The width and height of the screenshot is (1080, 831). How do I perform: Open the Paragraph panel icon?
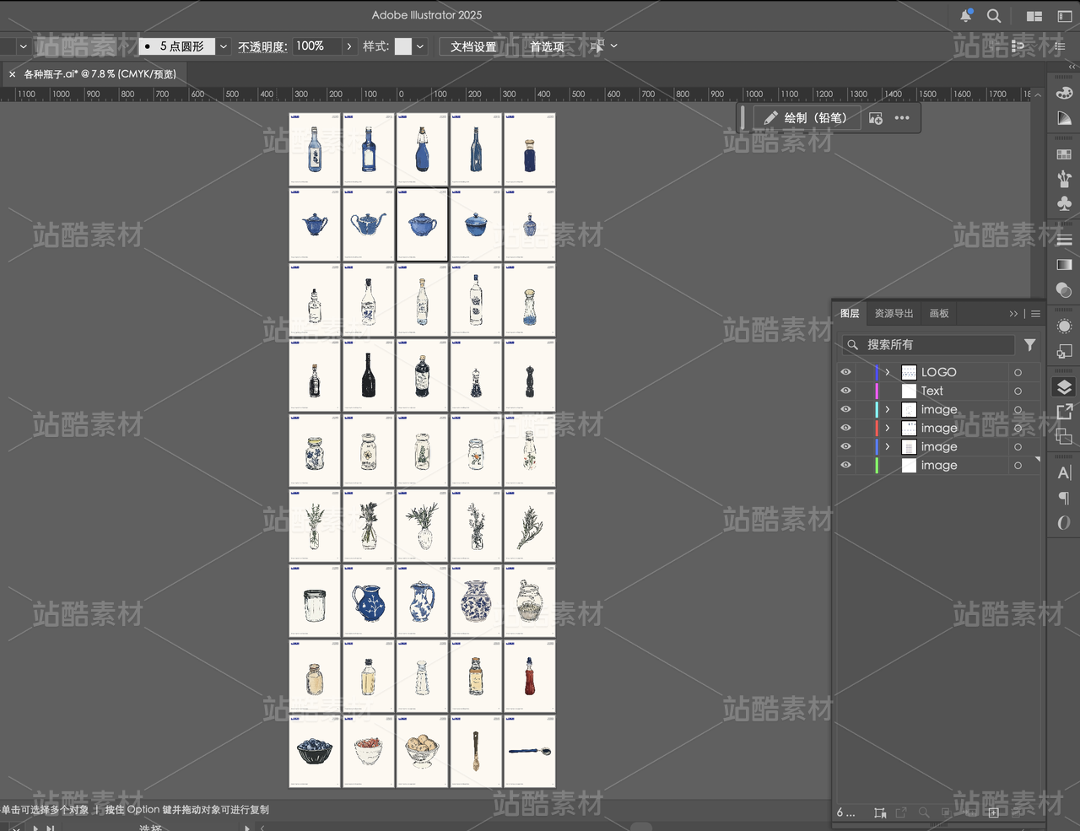coord(1064,498)
